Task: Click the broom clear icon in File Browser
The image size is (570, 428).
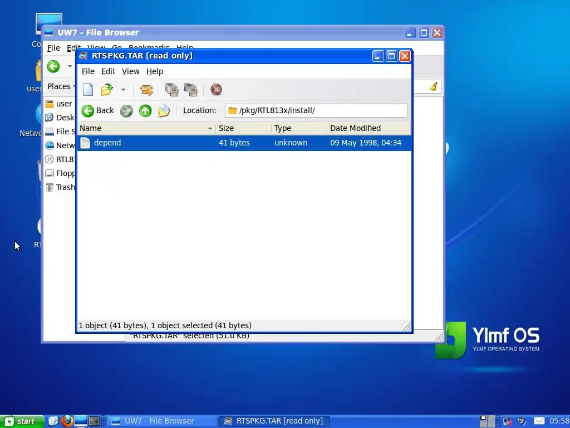Action: 434,86
